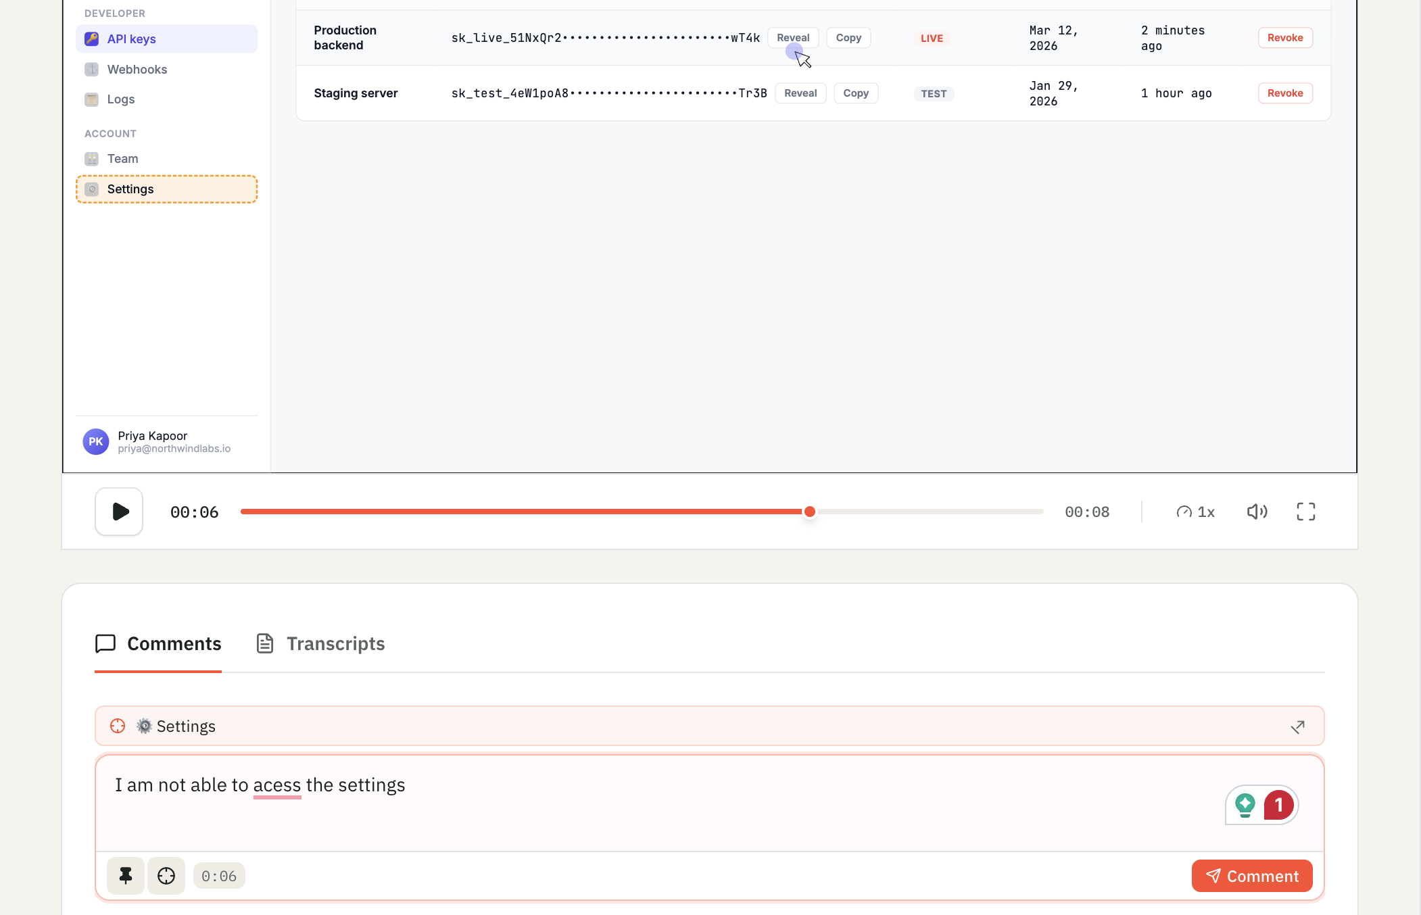Click the Team sidebar icon
Screen dimensions: 1421x915
[x=91, y=159]
